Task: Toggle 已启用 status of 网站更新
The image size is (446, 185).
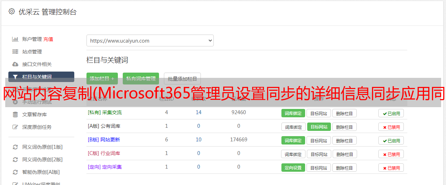Action: click(391, 140)
